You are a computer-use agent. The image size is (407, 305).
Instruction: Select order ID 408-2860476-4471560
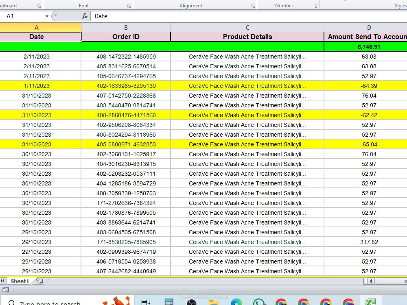point(126,115)
